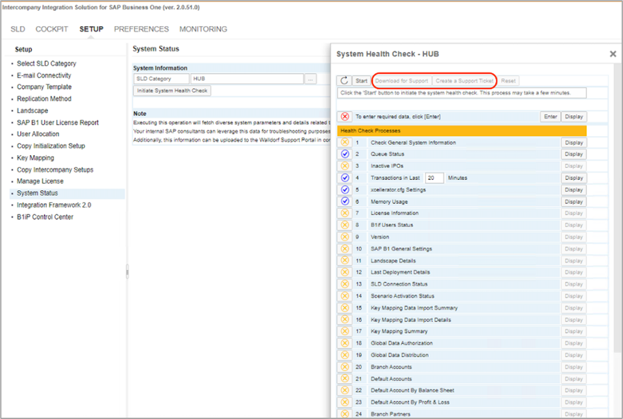Select Key Mapping in Setup list
Viewport: 623px width, 419px height.
pos(35,158)
